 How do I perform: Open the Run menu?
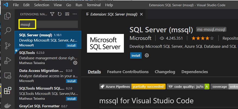(x=79, y=5)
